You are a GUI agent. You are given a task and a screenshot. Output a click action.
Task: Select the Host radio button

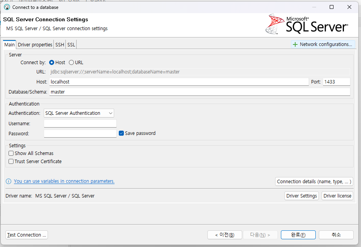pos(51,63)
